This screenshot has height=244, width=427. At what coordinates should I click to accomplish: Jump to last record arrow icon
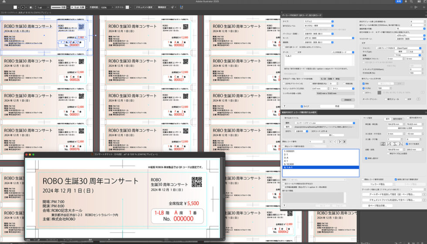[x=344, y=142]
